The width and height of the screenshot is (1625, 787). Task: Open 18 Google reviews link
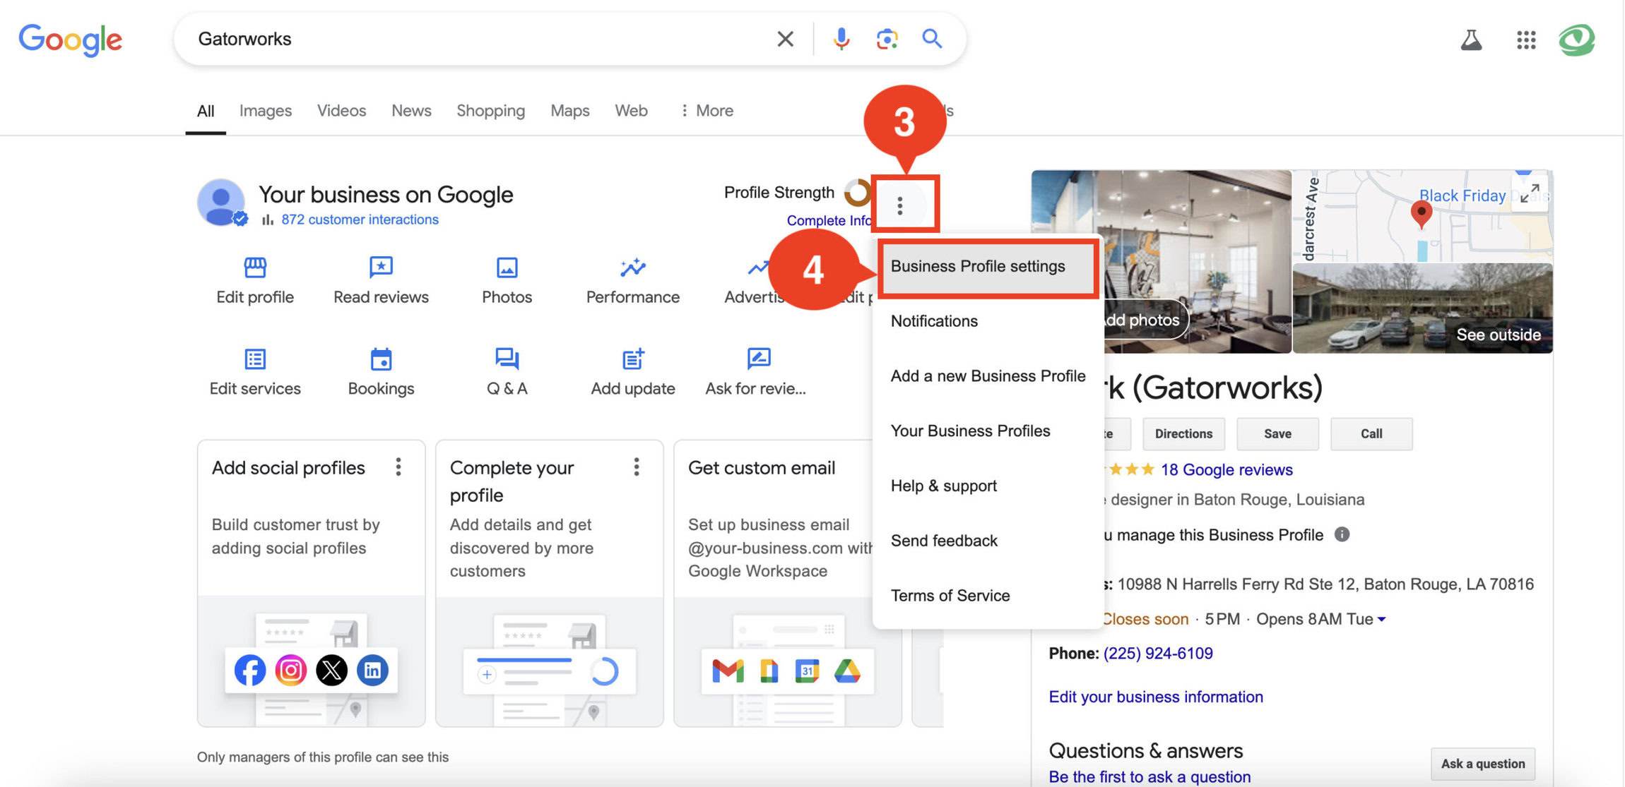click(1227, 469)
